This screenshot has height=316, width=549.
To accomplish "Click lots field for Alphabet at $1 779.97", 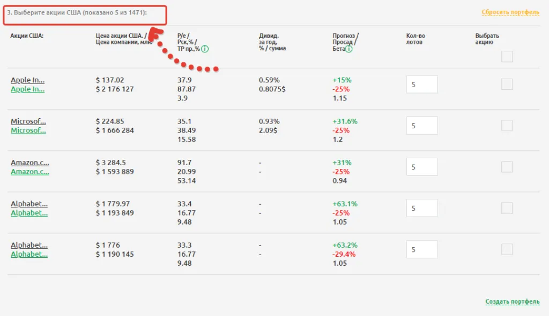I will click(422, 208).
